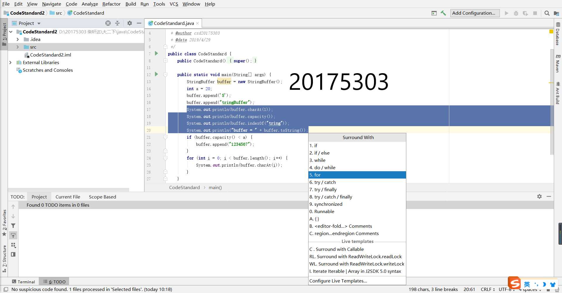Open the Ant Build side tool window
Screen dimensions: 562x293
point(558,93)
